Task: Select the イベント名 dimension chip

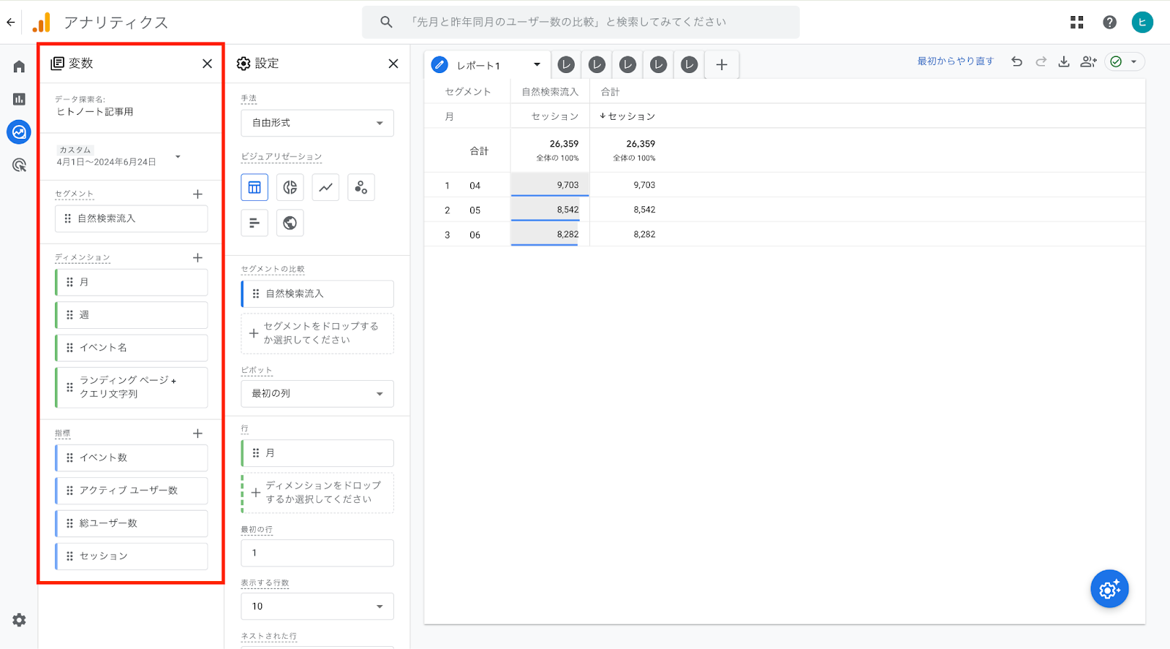Action: pos(132,348)
